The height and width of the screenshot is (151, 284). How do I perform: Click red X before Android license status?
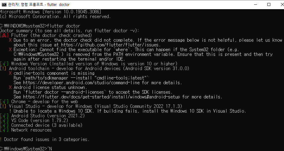(x=10, y=87)
